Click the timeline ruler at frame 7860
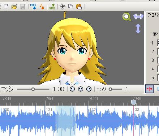 [50, 99]
